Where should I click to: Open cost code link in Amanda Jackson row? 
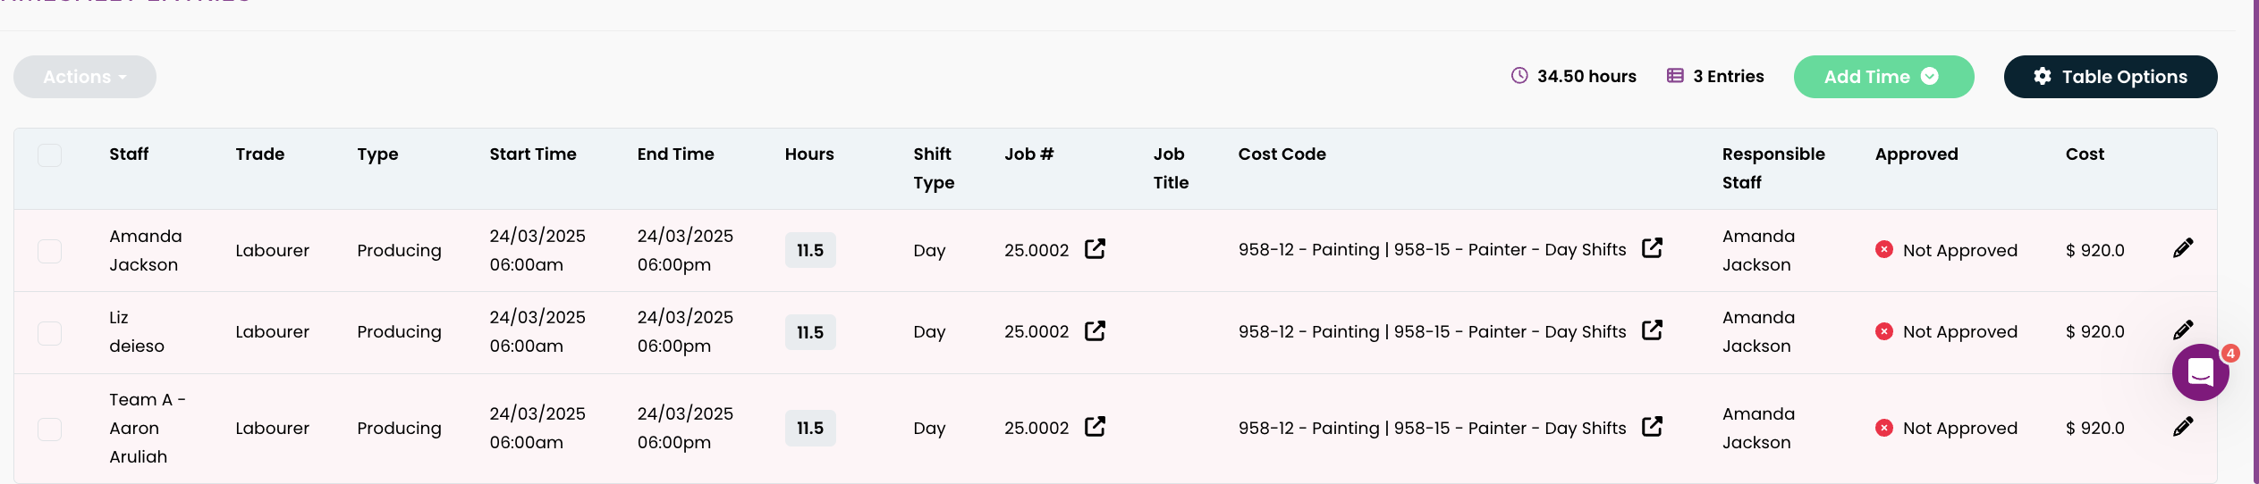pos(1652,248)
